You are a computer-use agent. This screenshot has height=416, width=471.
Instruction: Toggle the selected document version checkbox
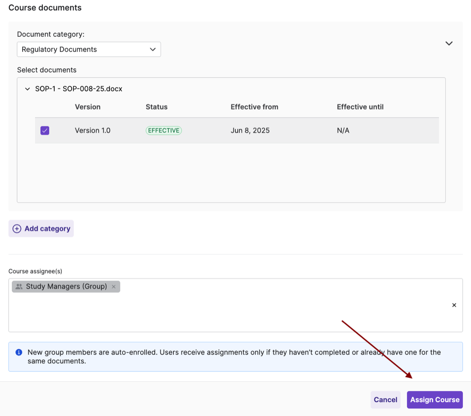[x=45, y=130]
